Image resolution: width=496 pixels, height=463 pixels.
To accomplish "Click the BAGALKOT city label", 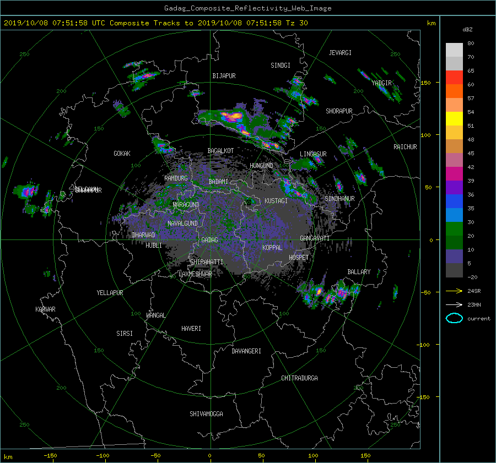I will click(x=220, y=151).
